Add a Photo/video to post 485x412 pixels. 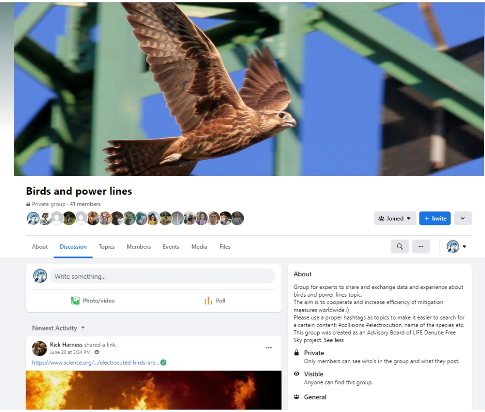pyautogui.click(x=93, y=301)
